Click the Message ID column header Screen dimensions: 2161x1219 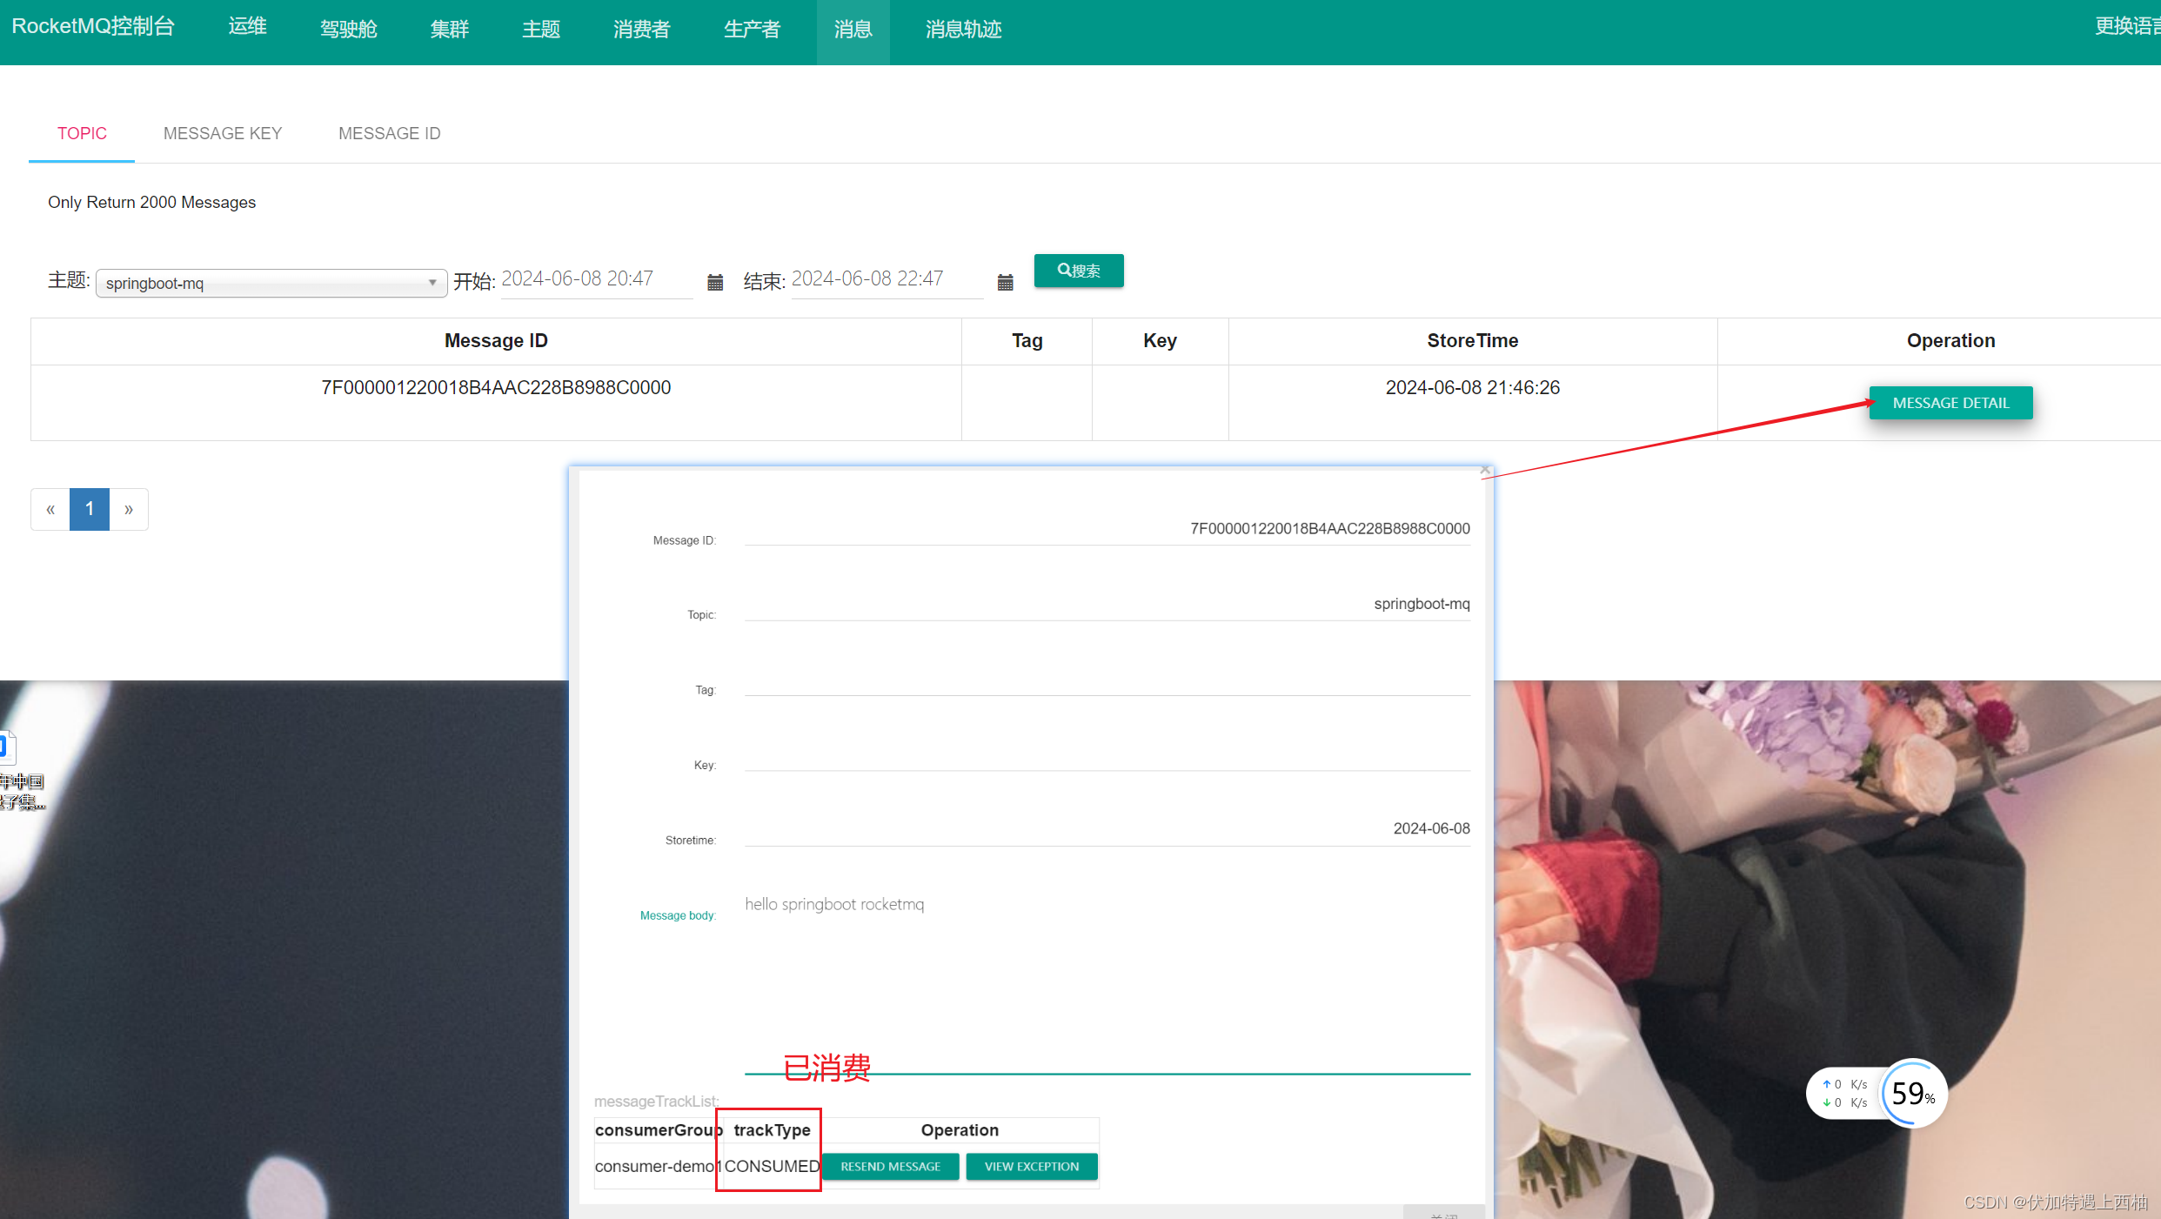point(496,341)
